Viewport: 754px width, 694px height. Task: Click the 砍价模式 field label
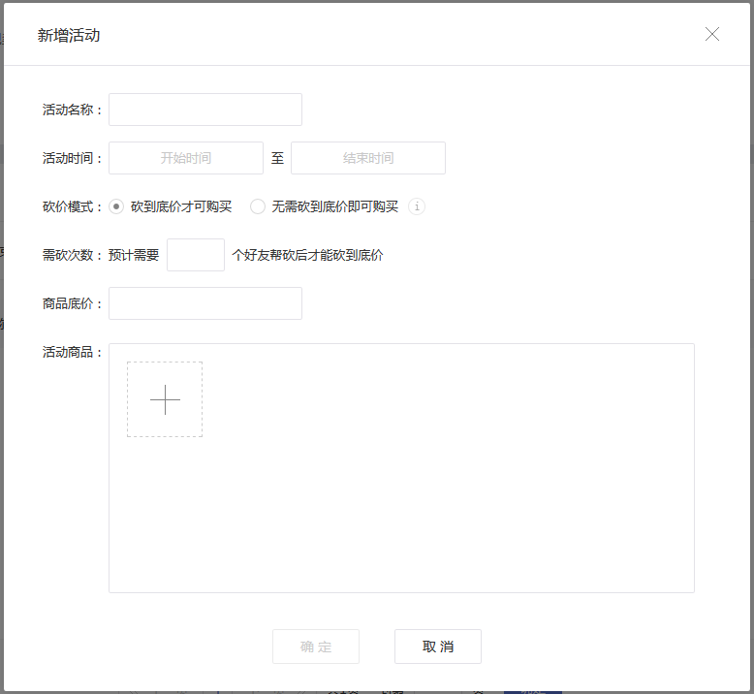click(72, 206)
